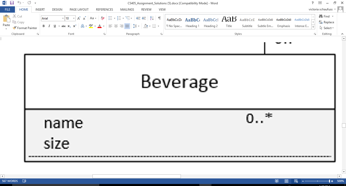Click the Cut button
This screenshot has height=186, width=346.
point(17,16)
